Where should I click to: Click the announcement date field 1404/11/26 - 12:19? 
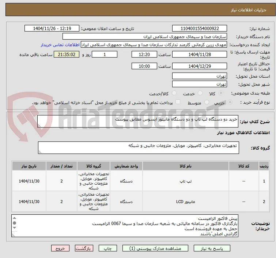pos(52,29)
